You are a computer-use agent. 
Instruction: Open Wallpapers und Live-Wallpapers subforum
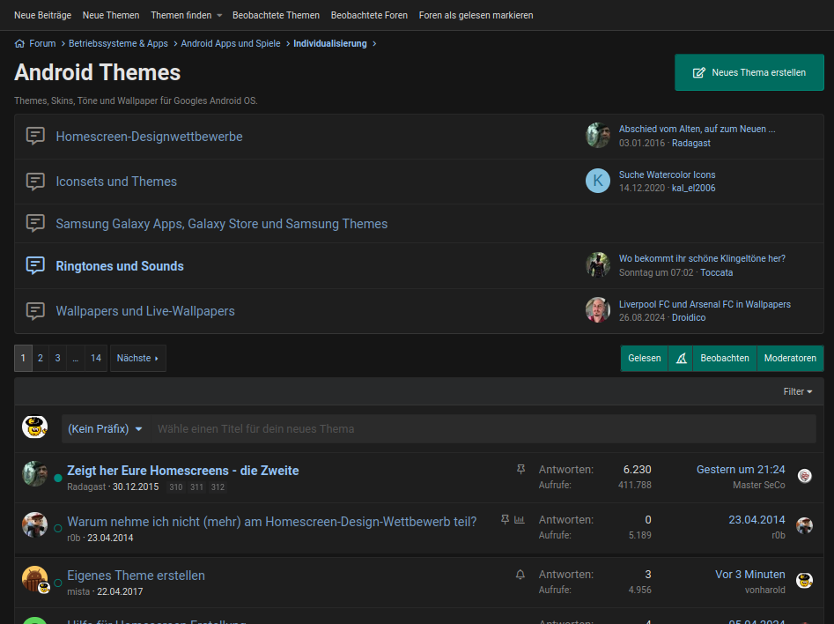click(145, 311)
